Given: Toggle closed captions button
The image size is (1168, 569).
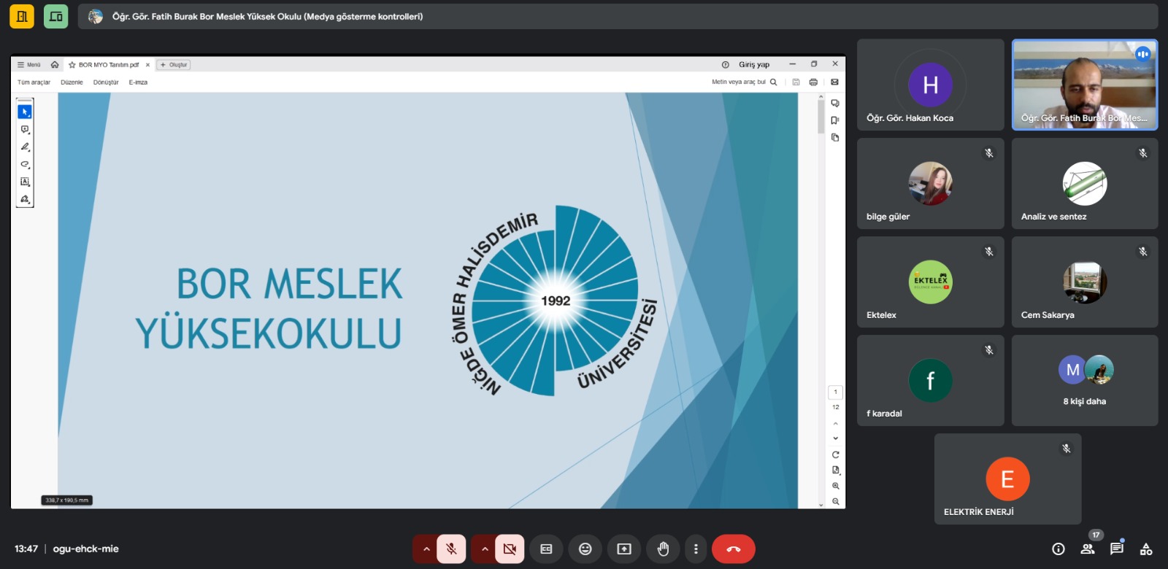Looking at the screenshot, I should coord(546,549).
